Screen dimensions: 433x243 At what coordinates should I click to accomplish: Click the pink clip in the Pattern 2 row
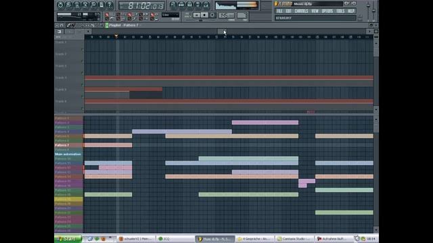click(265, 123)
